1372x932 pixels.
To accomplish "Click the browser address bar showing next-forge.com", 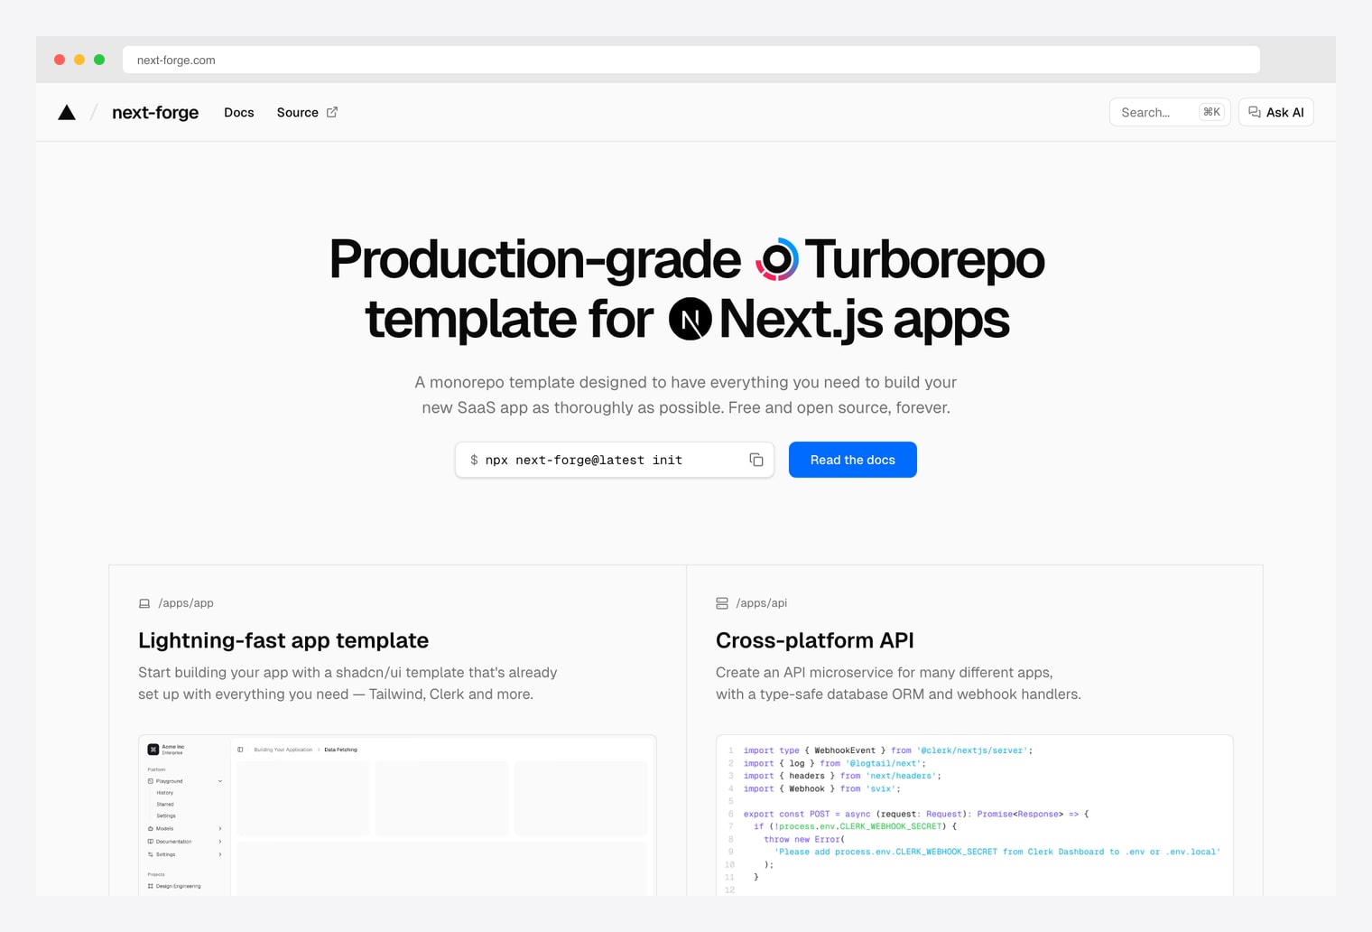I will (691, 60).
